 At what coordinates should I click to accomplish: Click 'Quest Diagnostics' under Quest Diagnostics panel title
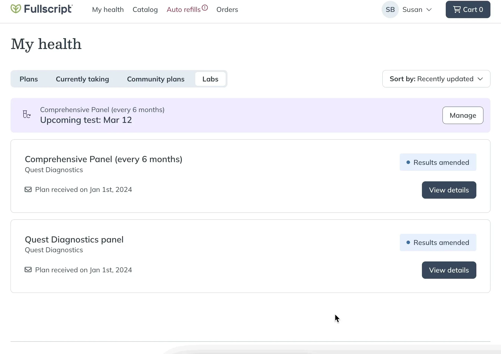(54, 250)
